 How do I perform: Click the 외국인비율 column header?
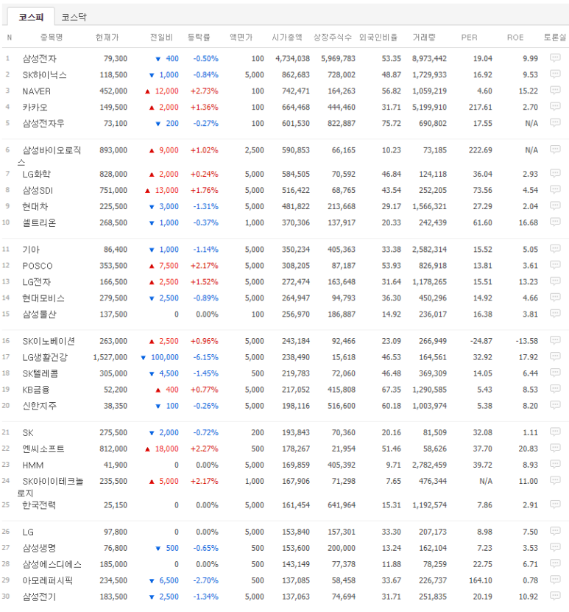pos(378,37)
